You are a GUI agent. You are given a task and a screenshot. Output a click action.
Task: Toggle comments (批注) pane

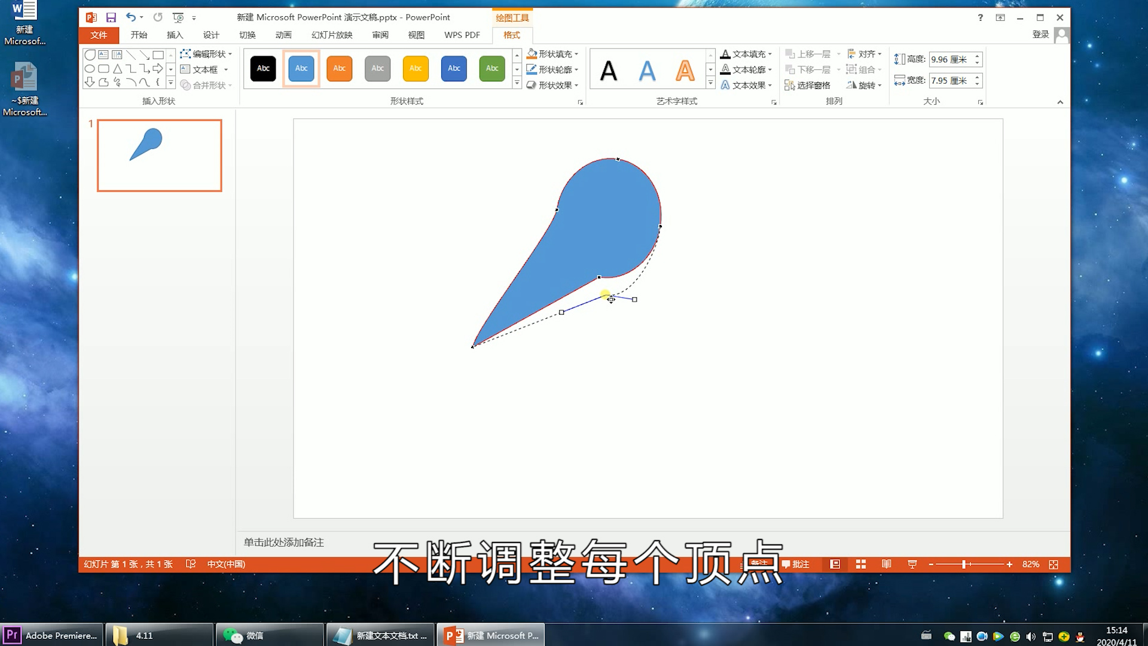click(796, 564)
